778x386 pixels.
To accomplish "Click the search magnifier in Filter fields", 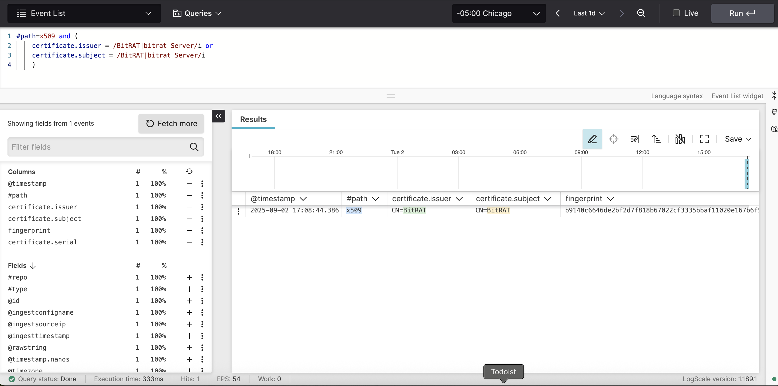I will pos(194,147).
